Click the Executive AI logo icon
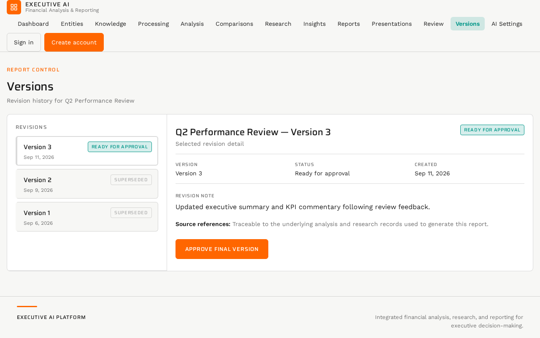 point(14,7)
